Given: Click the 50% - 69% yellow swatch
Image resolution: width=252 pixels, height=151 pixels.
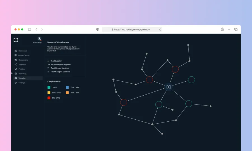Looking at the screenshot, I should pos(49,93).
